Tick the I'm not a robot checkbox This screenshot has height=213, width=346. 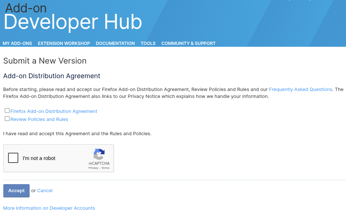[x=13, y=158]
